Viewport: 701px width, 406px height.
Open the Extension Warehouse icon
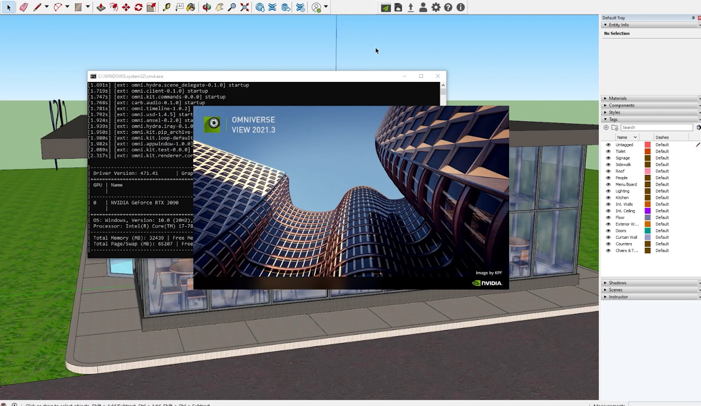(272, 7)
